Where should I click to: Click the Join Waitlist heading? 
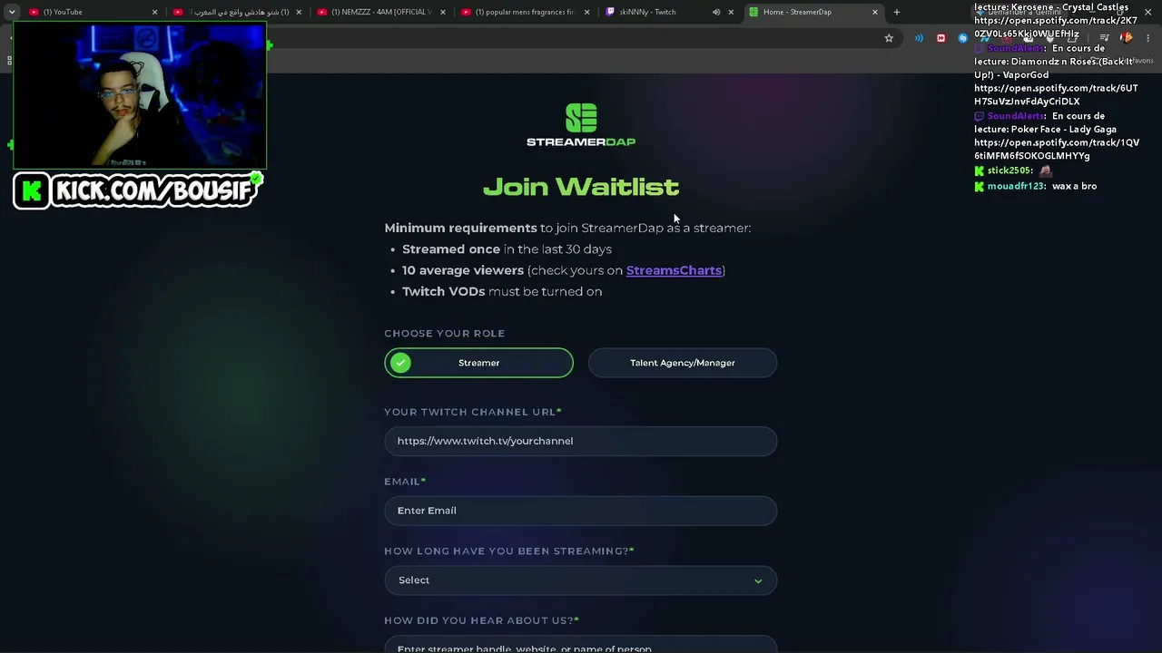point(581,187)
